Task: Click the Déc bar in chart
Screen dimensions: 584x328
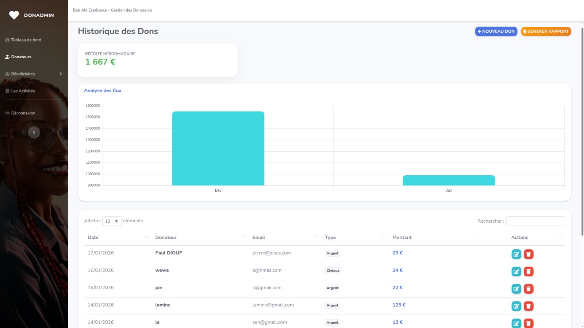Action: [218, 149]
